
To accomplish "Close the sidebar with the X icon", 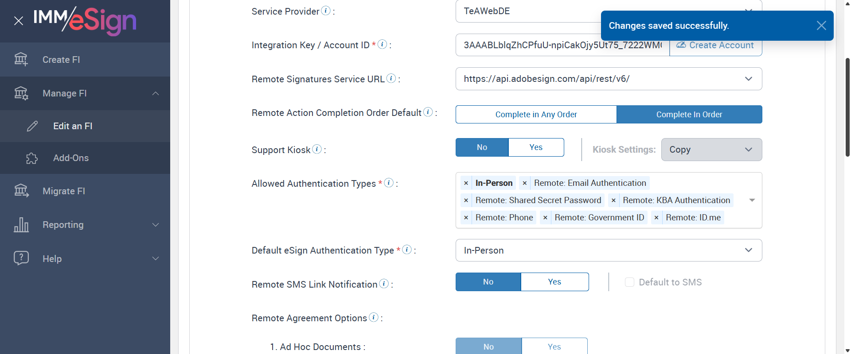I will [x=19, y=21].
